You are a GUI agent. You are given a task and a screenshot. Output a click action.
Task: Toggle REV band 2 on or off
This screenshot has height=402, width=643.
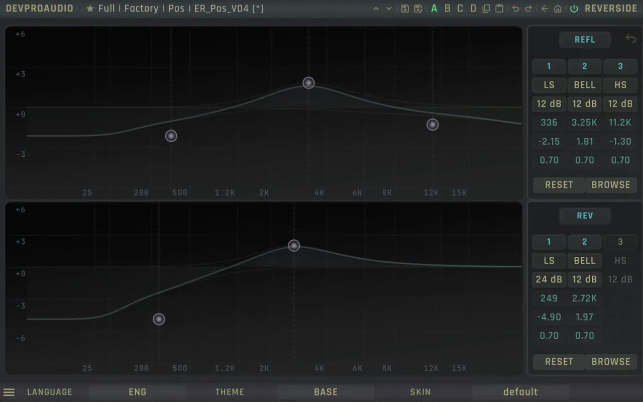coord(584,242)
